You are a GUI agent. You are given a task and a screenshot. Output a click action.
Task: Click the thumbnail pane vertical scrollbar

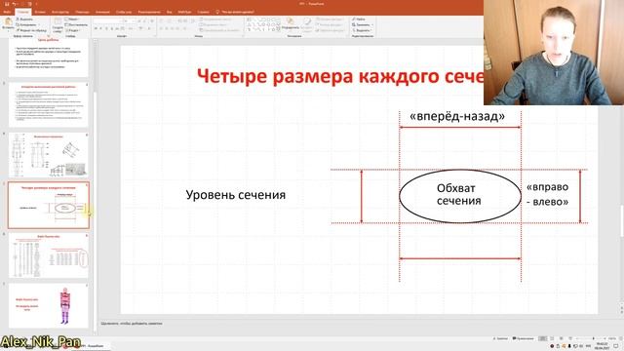coord(95,187)
